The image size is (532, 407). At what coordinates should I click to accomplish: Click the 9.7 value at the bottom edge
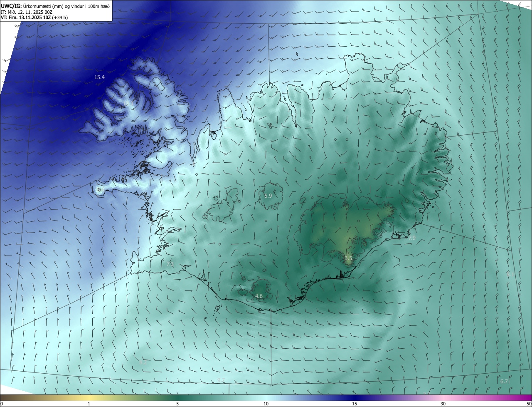click(221, 380)
